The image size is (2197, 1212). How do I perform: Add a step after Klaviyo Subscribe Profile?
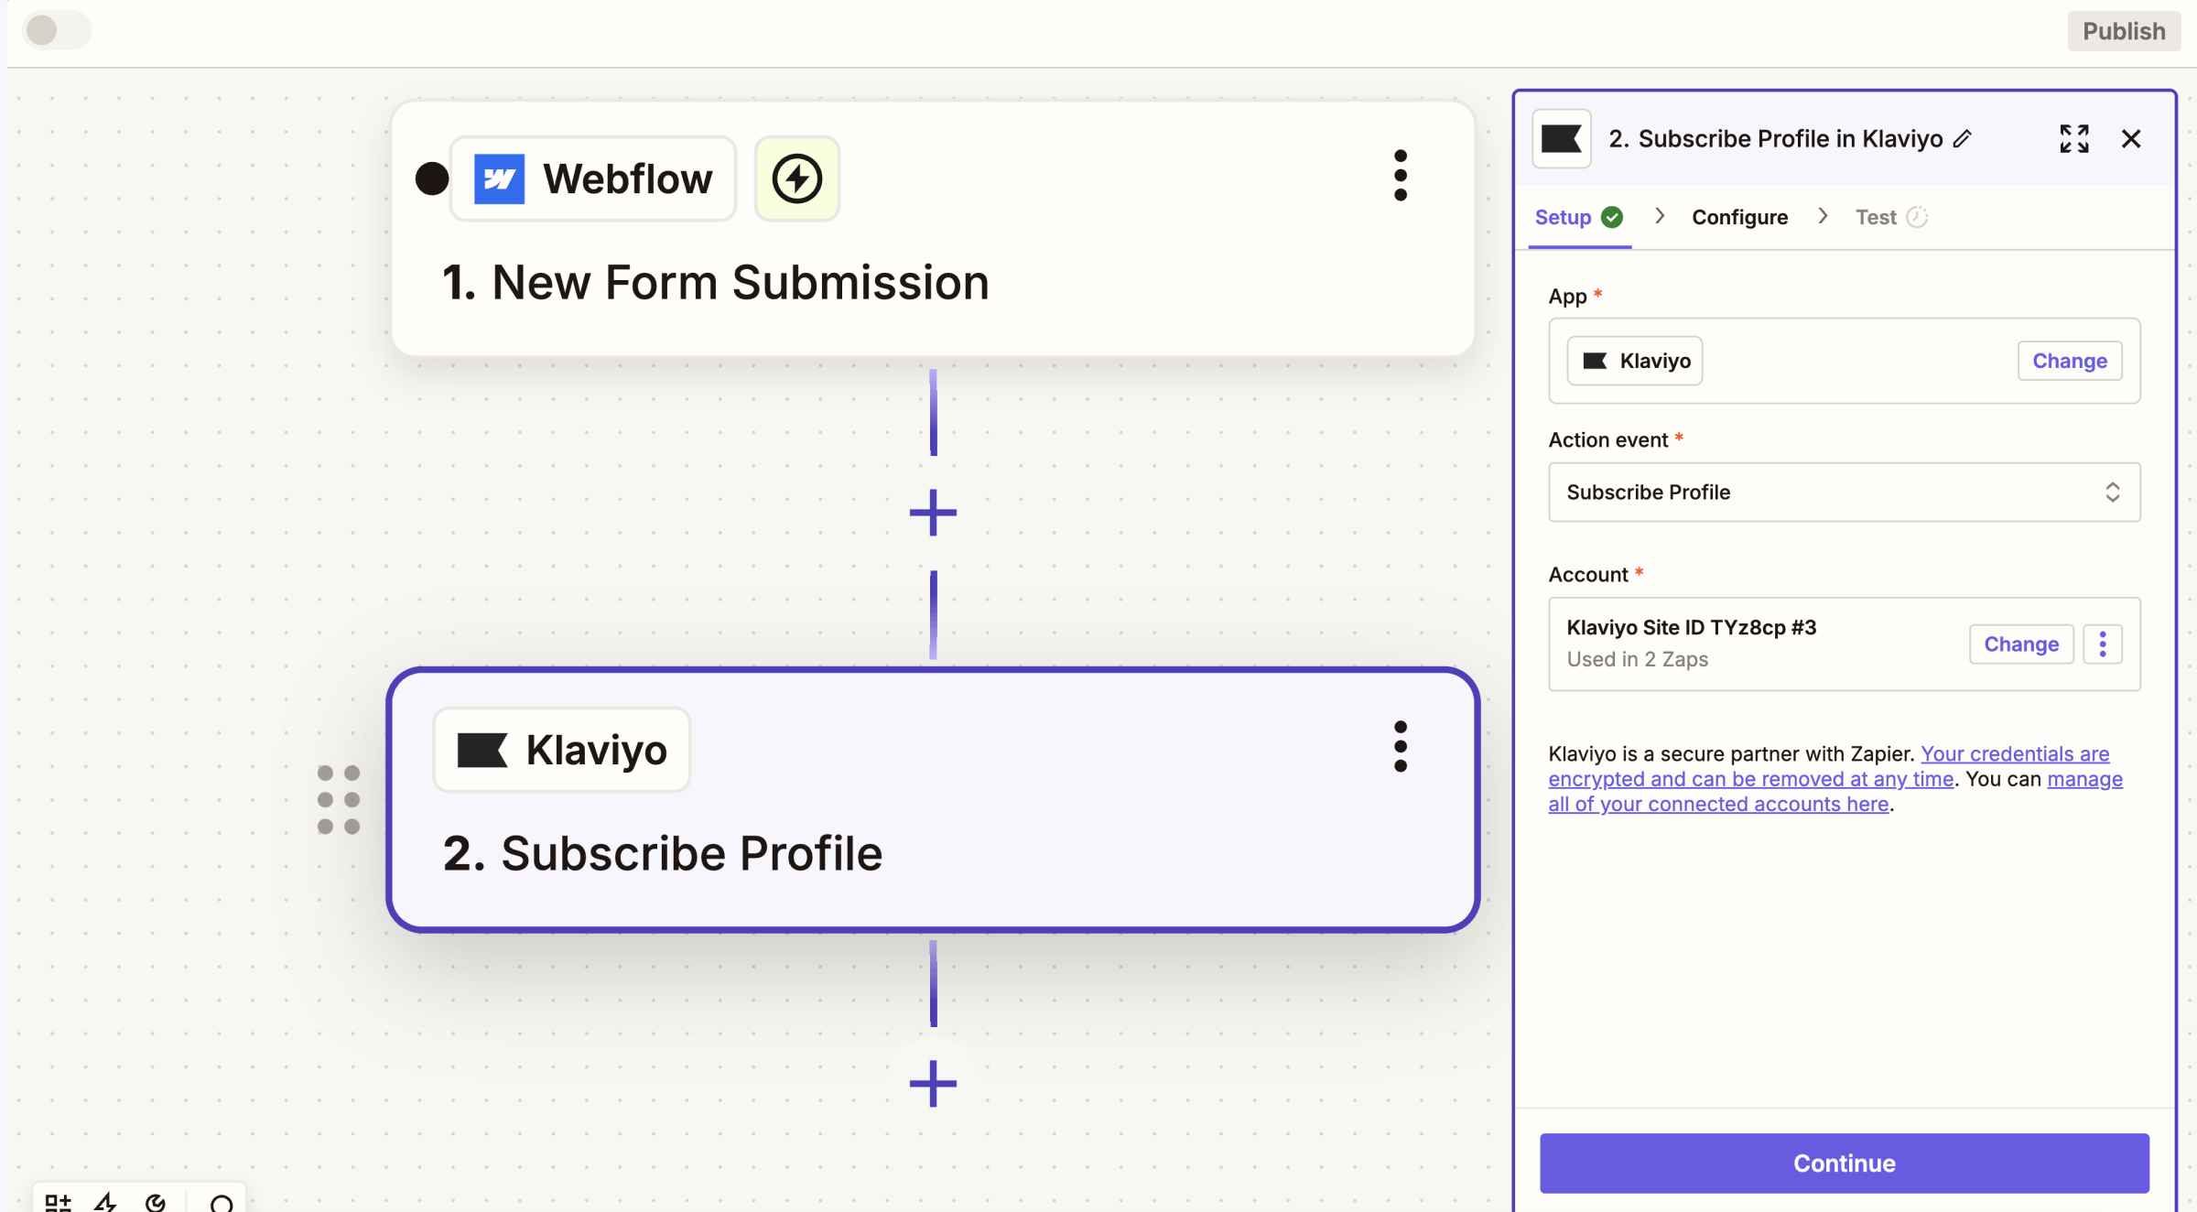click(933, 1083)
